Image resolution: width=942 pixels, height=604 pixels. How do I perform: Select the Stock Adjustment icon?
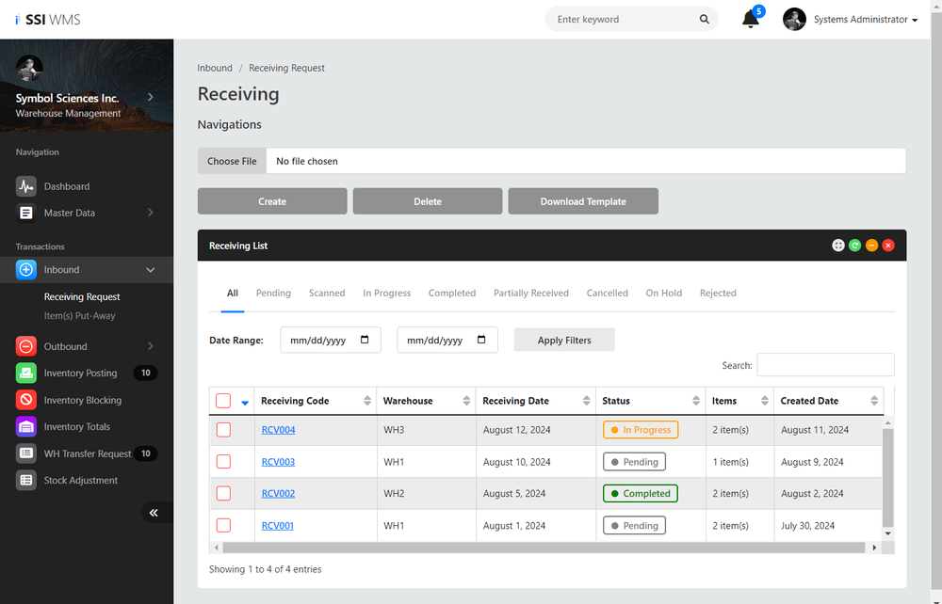pyautogui.click(x=26, y=480)
